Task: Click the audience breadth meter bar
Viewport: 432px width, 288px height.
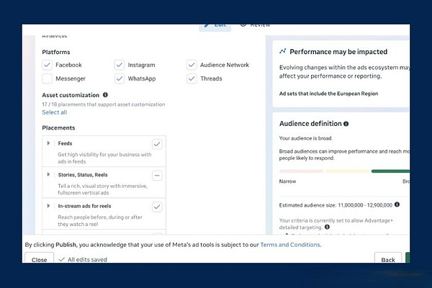Action: 344,171
